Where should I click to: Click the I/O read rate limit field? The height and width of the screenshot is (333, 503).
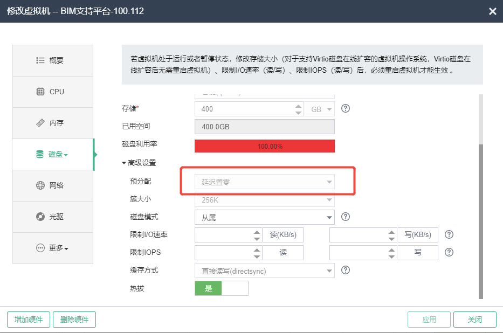(223, 235)
